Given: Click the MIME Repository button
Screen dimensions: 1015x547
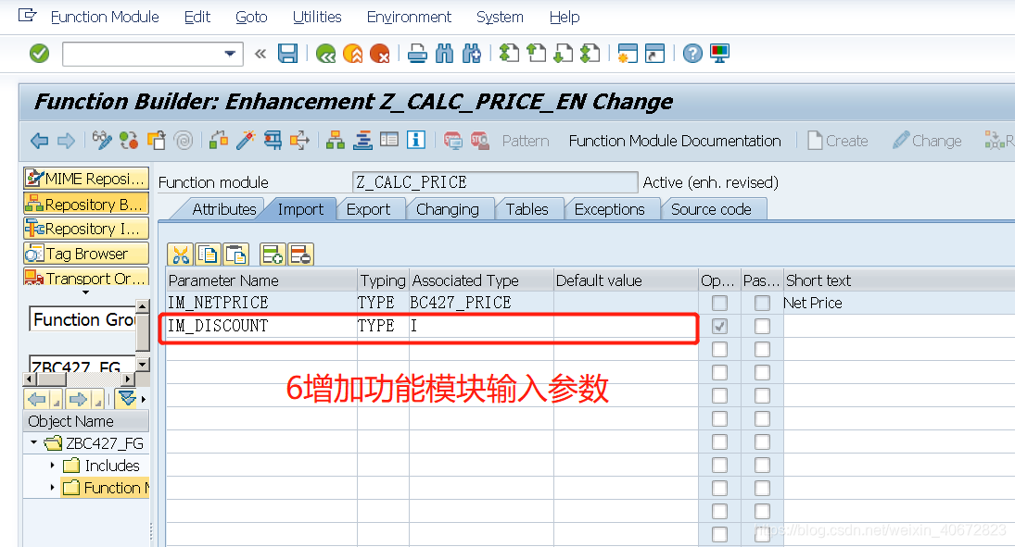Looking at the screenshot, I should (86, 179).
